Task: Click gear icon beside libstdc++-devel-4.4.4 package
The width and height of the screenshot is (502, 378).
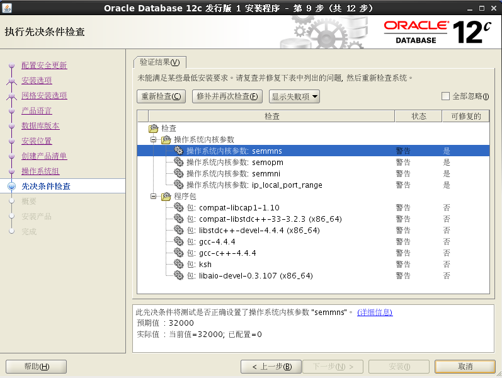Action: (x=178, y=230)
